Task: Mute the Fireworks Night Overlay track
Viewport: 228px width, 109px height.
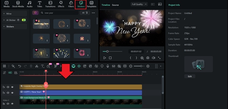Action: click(8, 87)
